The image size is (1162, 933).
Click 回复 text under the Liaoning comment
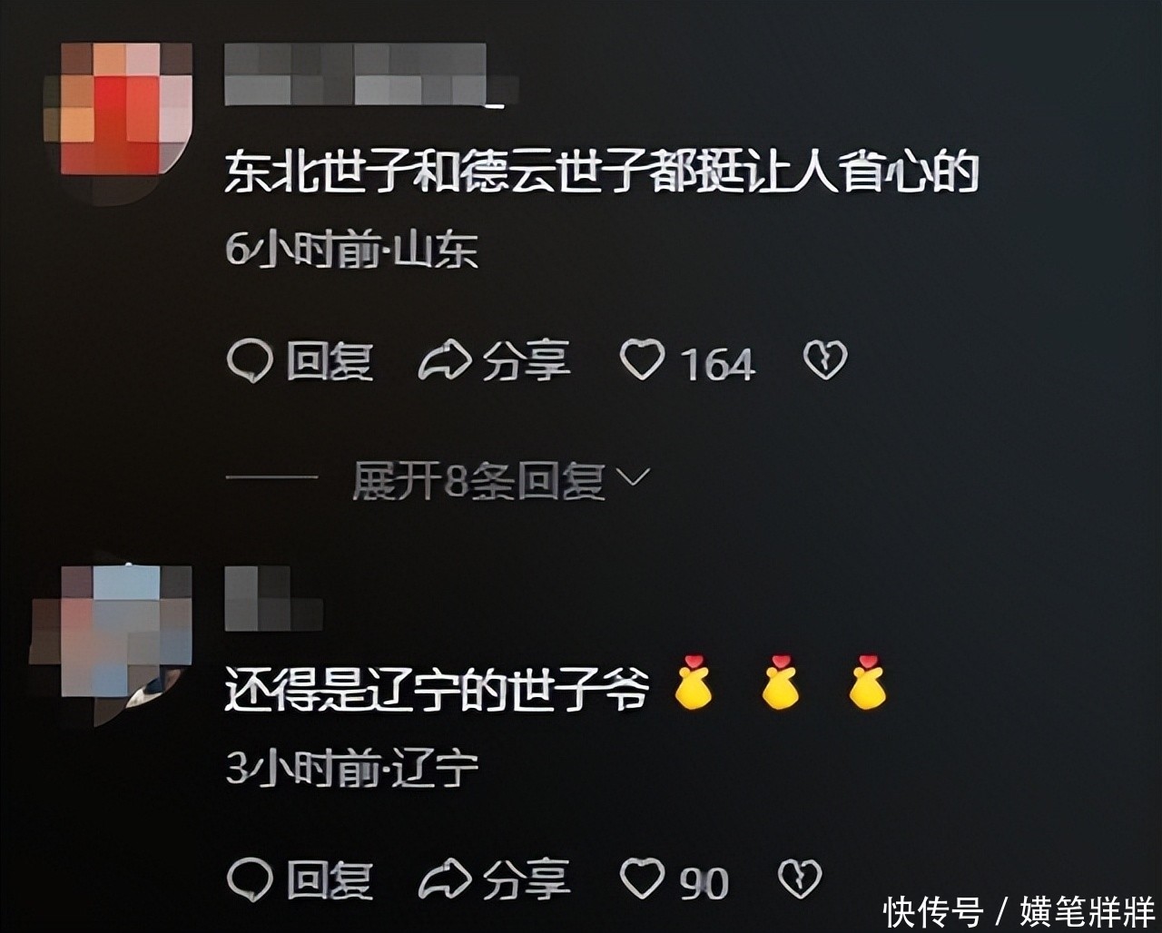point(330,879)
